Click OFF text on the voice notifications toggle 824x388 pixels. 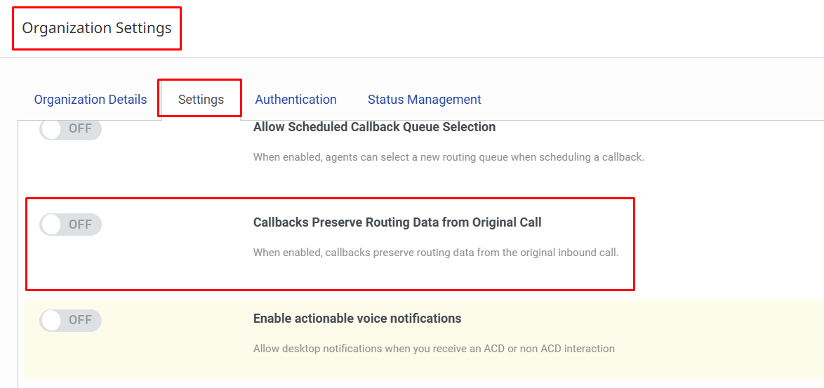[80, 320]
